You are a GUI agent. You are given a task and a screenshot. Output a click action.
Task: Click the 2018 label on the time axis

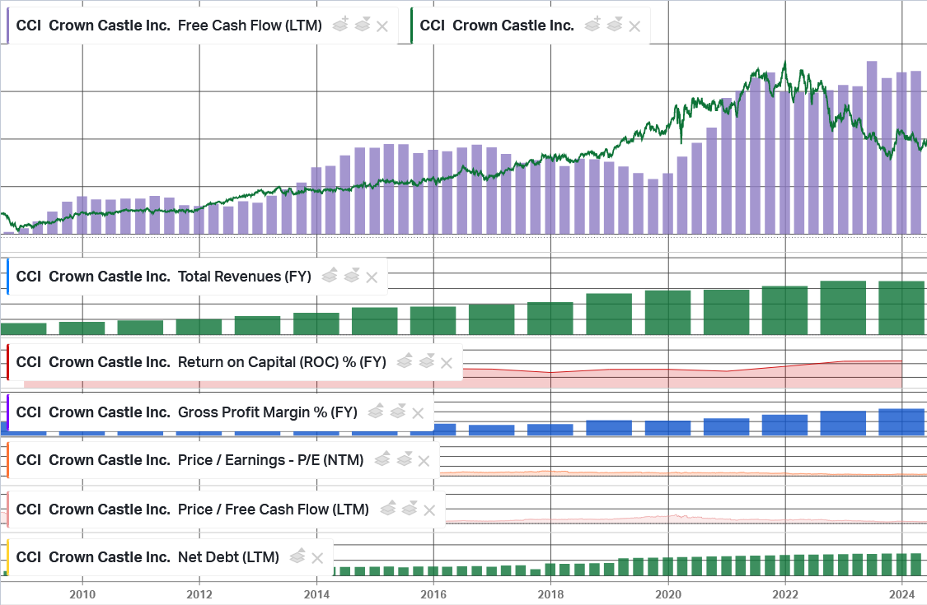(550, 594)
